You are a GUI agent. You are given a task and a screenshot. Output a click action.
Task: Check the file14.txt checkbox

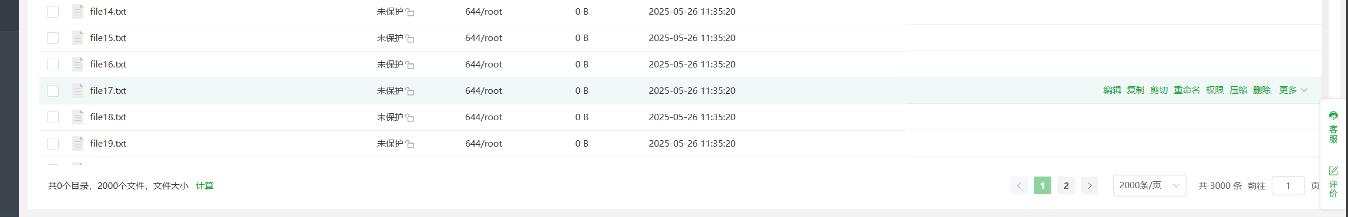(53, 12)
